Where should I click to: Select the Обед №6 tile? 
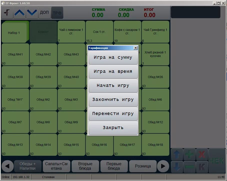coord(155,99)
